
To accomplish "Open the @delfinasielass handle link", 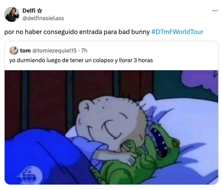I will (x=43, y=18).
